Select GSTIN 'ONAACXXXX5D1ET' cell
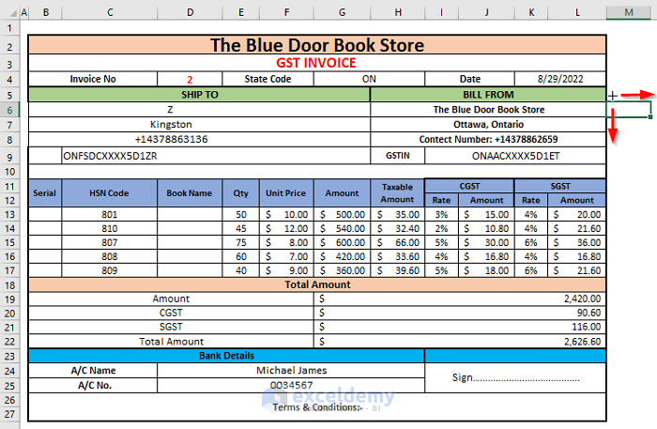Viewport: 657px width, 429px height. click(x=515, y=156)
